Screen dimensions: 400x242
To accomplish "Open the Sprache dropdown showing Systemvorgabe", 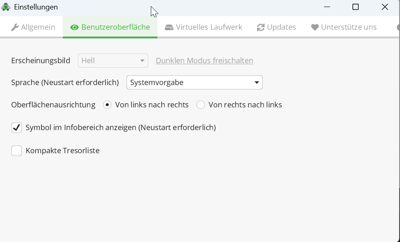I will [x=194, y=82].
